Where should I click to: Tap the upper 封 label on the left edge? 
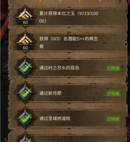(6, 42)
